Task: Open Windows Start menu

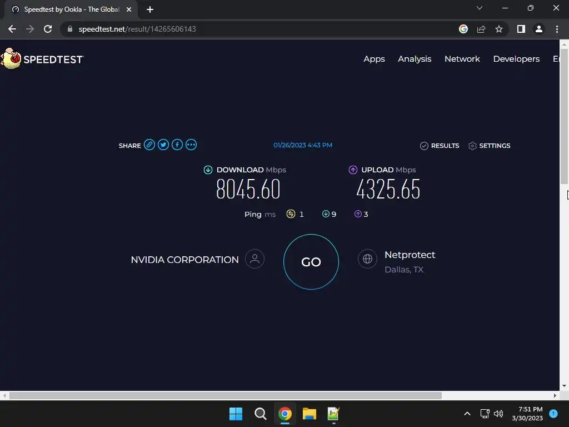Action: (x=236, y=414)
